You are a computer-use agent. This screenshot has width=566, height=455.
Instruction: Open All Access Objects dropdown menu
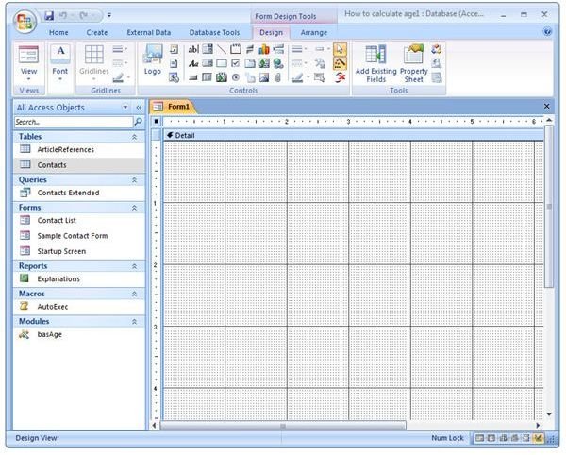(125, 108)
